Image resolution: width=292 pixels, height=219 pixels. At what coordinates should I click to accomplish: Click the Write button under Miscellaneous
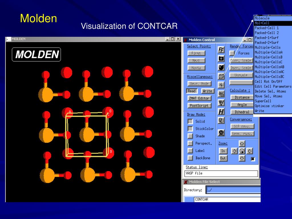click(208, 91)
